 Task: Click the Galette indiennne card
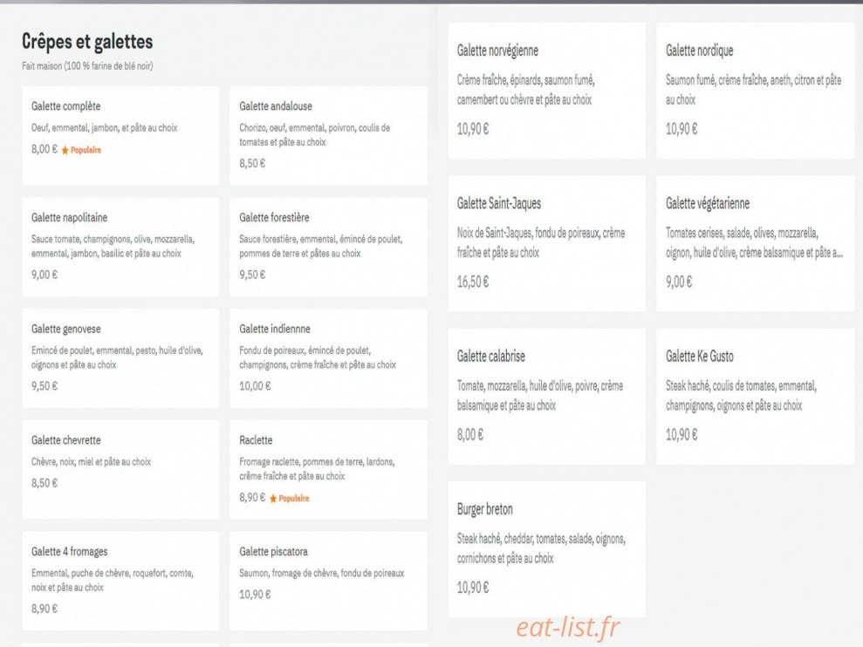[329, 358]
